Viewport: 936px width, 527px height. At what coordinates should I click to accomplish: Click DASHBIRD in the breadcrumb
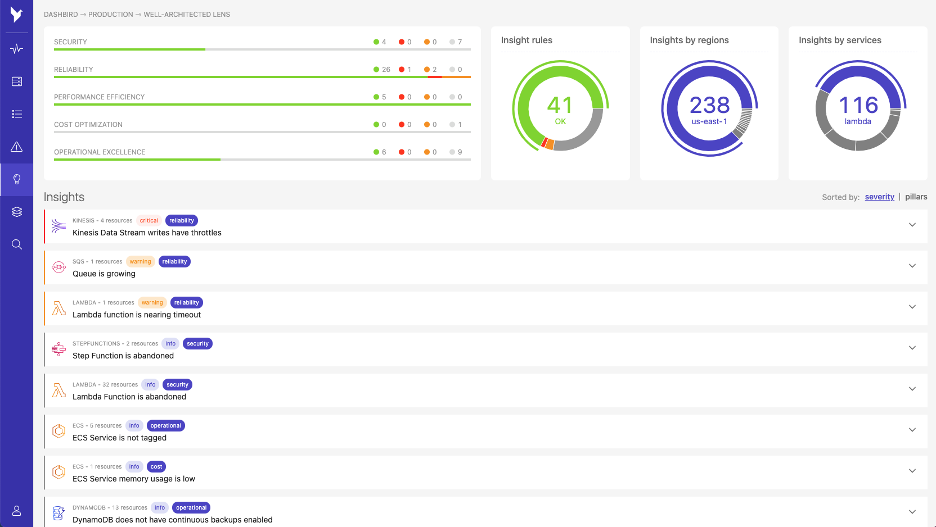click(x=61, y=15)
